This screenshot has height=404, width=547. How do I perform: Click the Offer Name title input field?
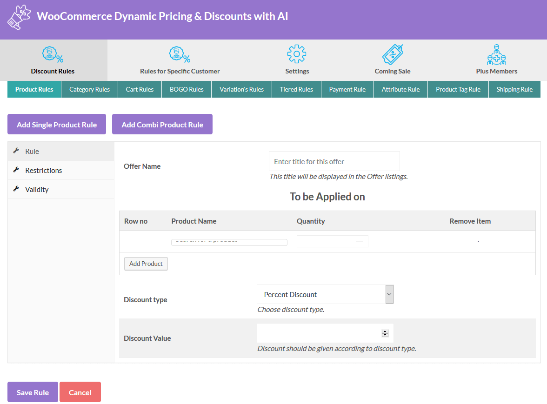334,161
